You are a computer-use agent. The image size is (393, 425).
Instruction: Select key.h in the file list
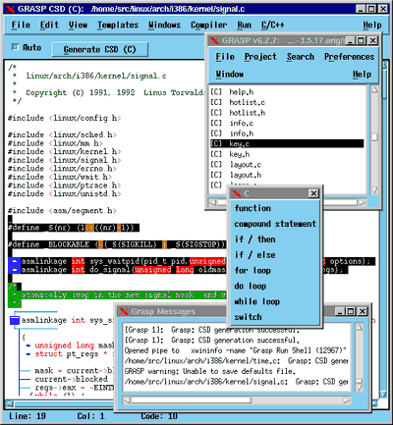[287, 154]
